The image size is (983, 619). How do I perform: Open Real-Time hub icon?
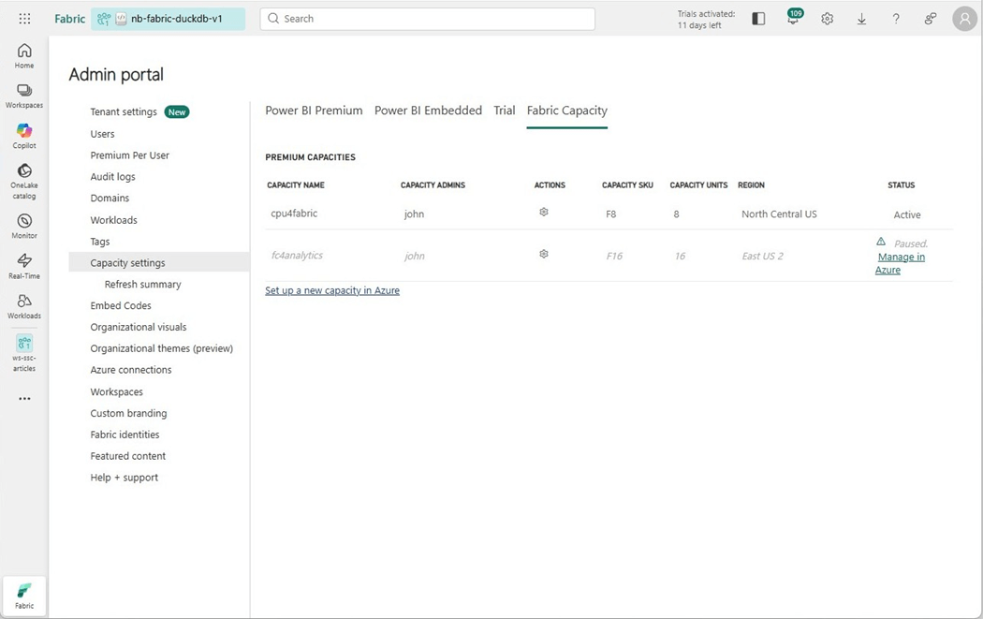24,267
